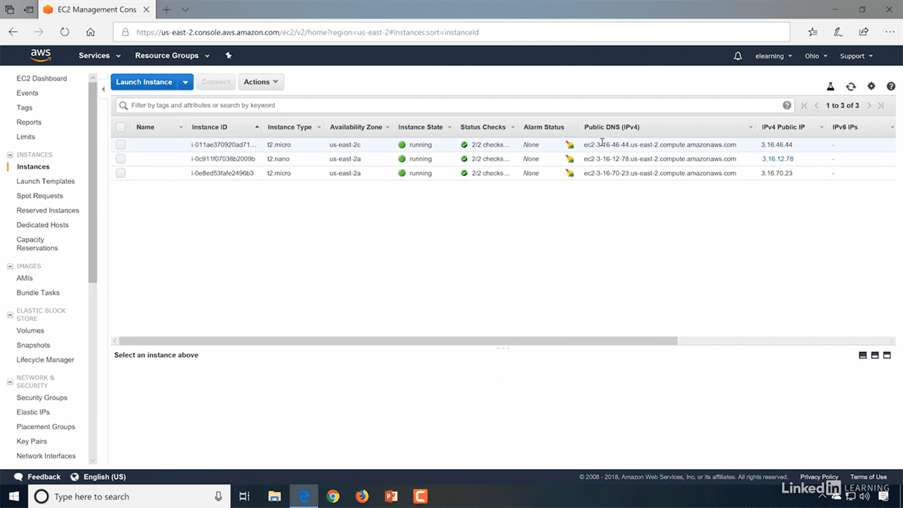Open the Ohio region dropdown

point(816,56)
